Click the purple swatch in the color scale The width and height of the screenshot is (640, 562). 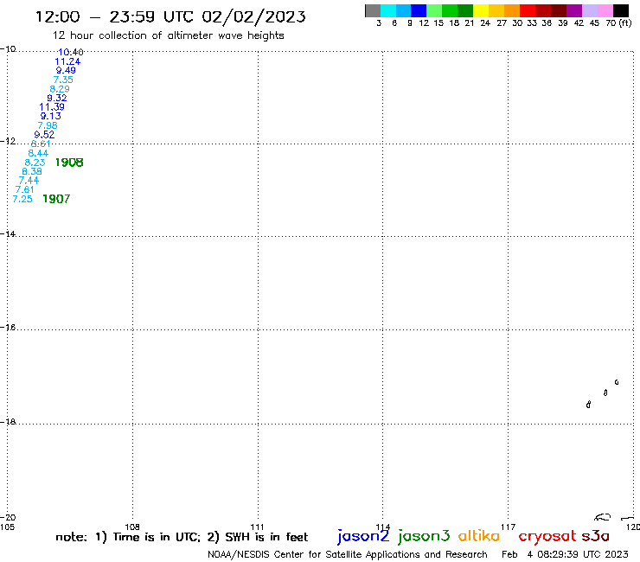(574, 10)
